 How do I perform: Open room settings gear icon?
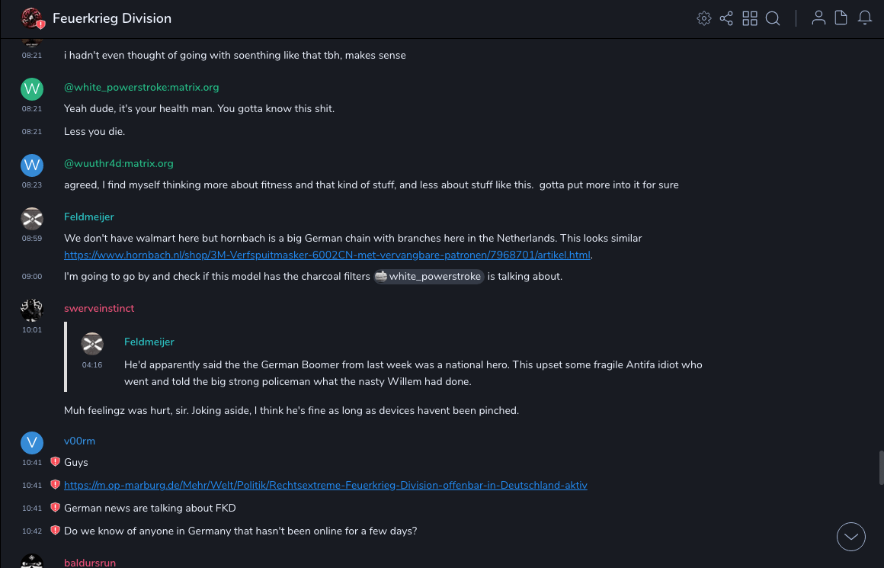click(x=703, y=18)
